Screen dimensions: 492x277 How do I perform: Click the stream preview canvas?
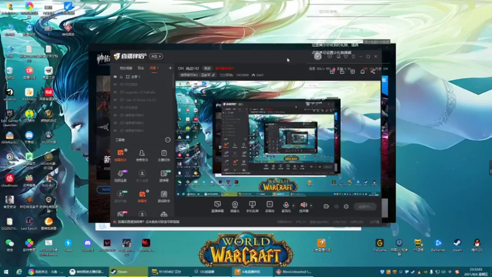click(278, 138)
